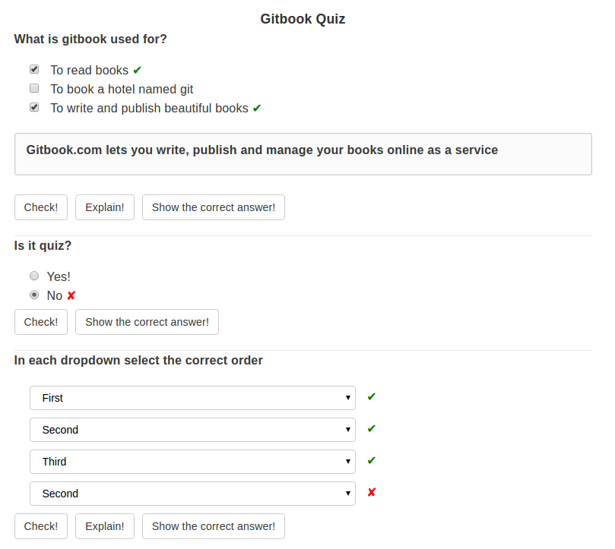Click green checkmark beside first 'Second' dropdown

(x=372, y=429)
